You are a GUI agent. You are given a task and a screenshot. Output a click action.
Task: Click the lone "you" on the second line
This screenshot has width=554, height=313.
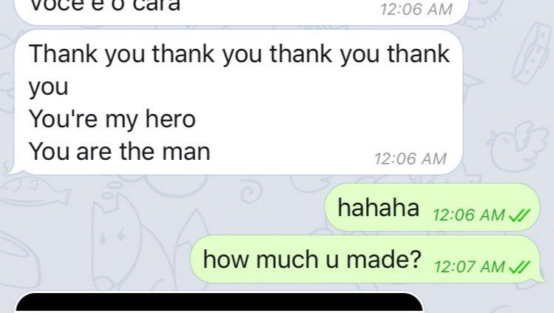48,87
